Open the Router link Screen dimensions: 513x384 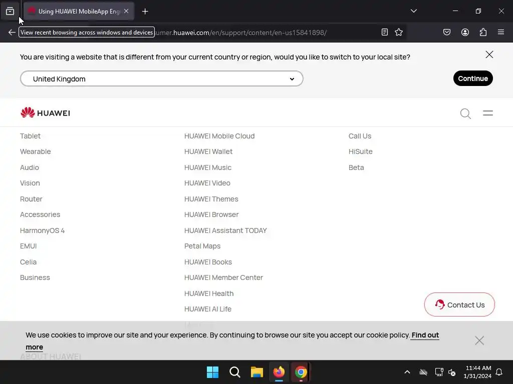pos(31,199)
